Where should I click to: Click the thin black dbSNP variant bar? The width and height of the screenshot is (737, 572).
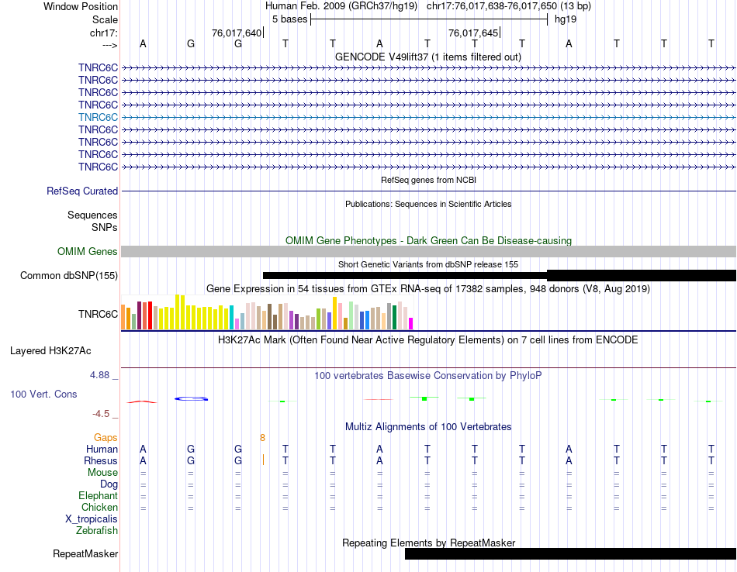click(405, 276)
